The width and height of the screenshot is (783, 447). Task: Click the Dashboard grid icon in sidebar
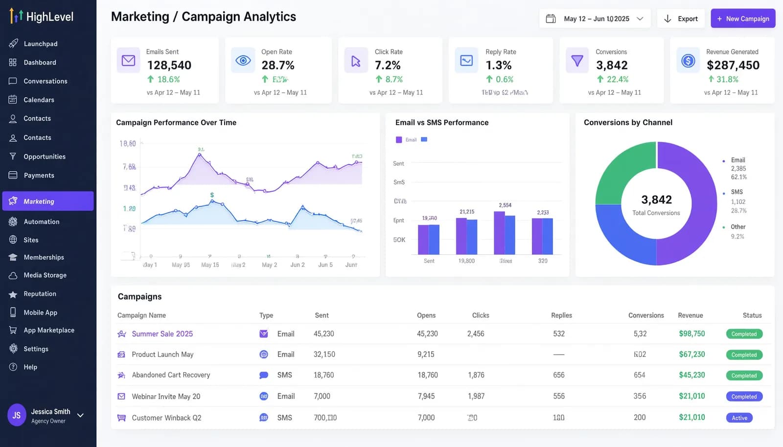[13, 62]
